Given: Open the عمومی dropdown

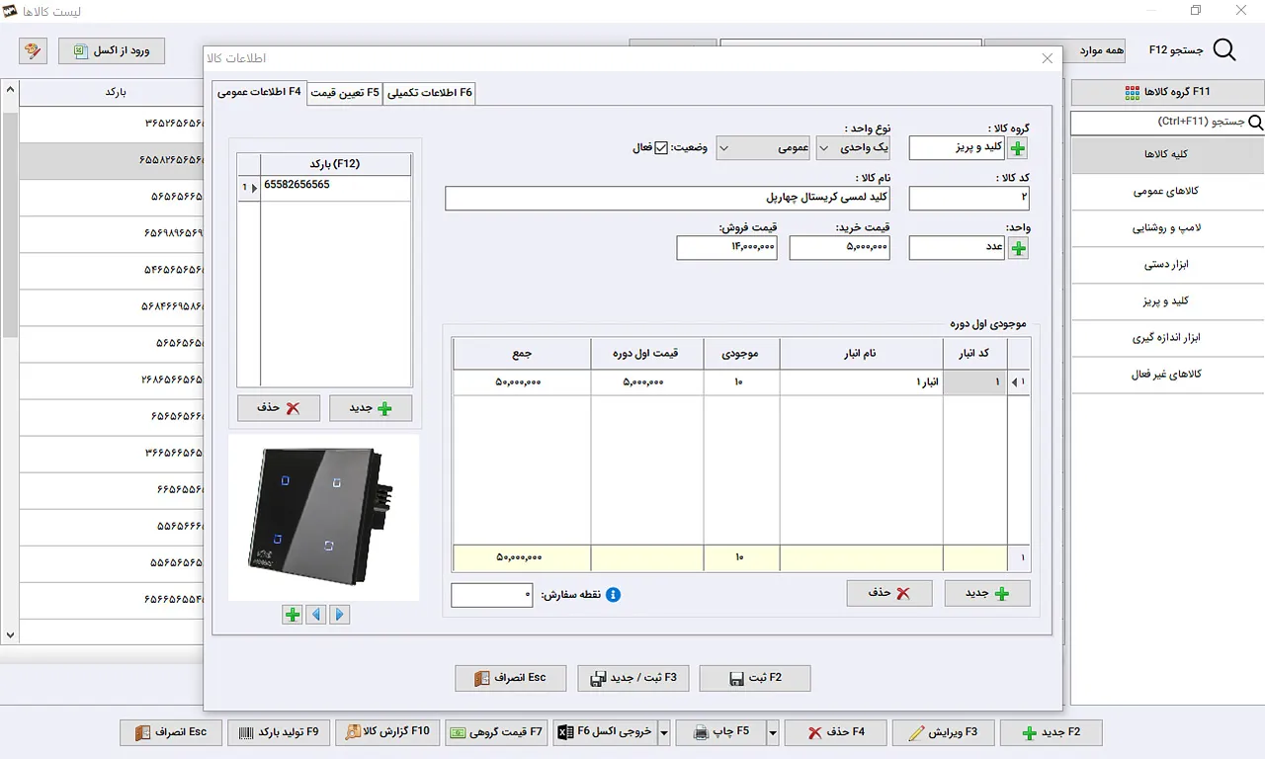Looking at the screenshot, I should [763, 148].
